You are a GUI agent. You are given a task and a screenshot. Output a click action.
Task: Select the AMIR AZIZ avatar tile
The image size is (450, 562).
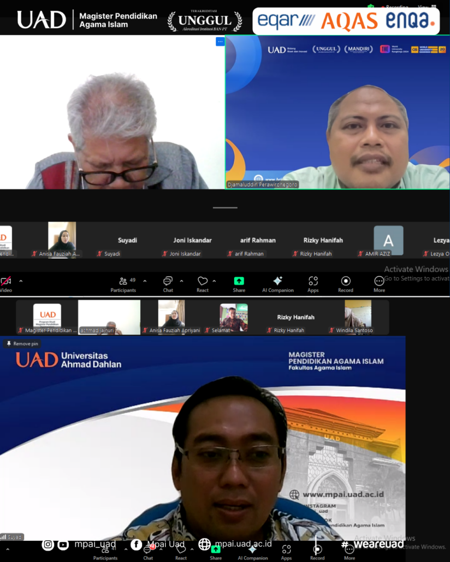(x=388, y=240)
